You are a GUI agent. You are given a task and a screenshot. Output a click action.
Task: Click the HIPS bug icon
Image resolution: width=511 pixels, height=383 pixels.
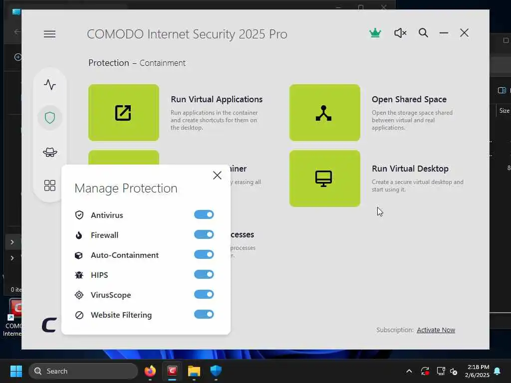click(79, 275)
